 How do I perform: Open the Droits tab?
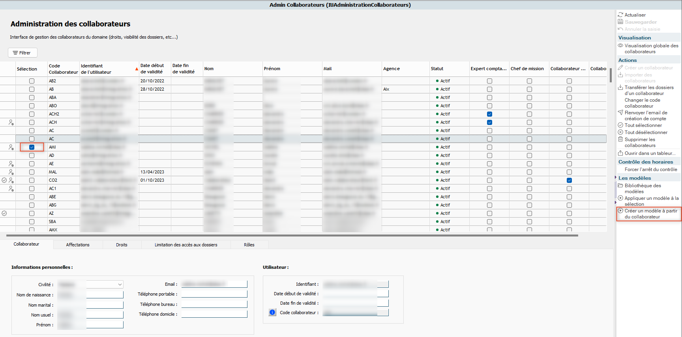click(122, 245)
